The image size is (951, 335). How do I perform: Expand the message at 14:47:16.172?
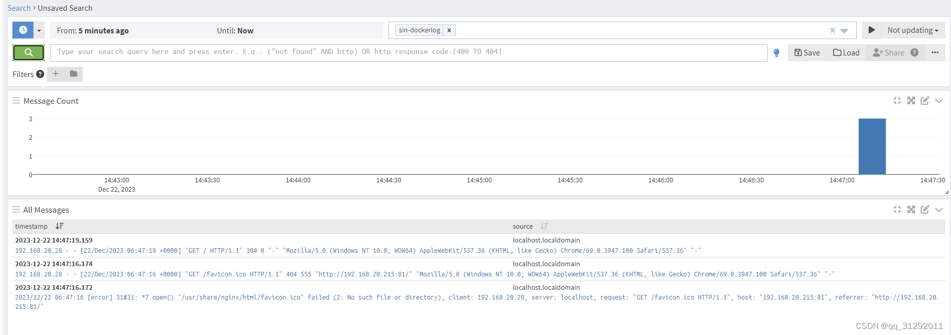54,287
